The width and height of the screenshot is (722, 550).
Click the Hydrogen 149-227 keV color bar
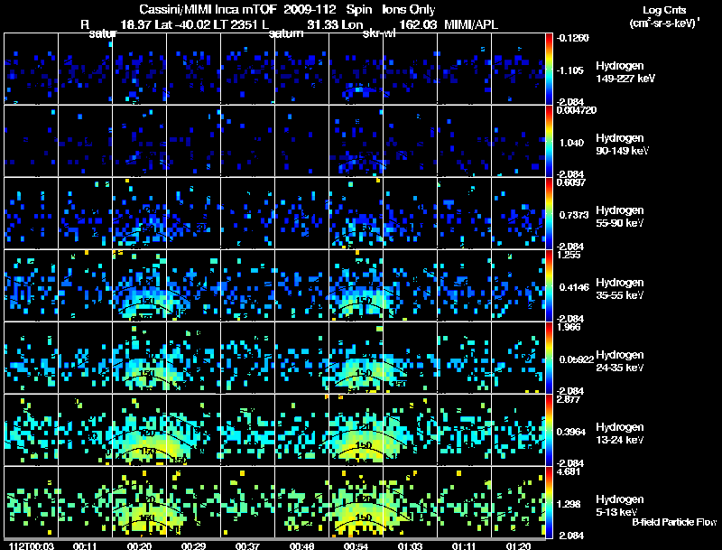click(x=551, y=69)
